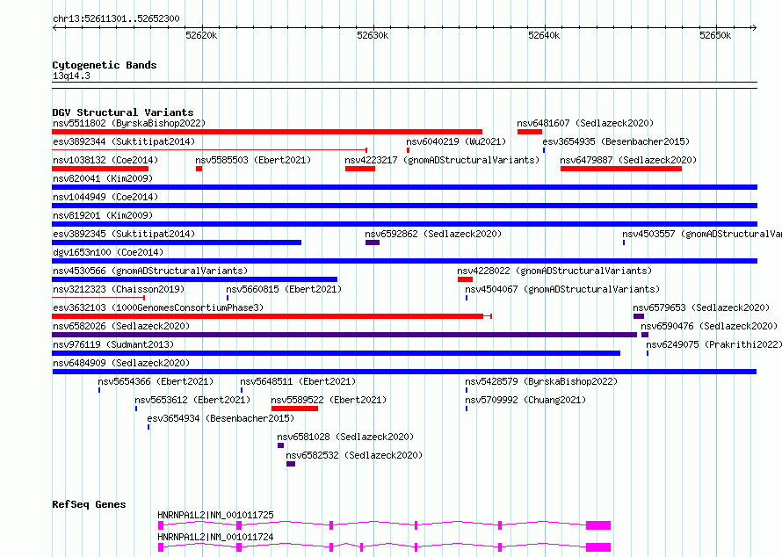Select nsv6249075 (Prakrithi2022) label
The height and width of the screenshot is (557, 782).
coord(714,344)
